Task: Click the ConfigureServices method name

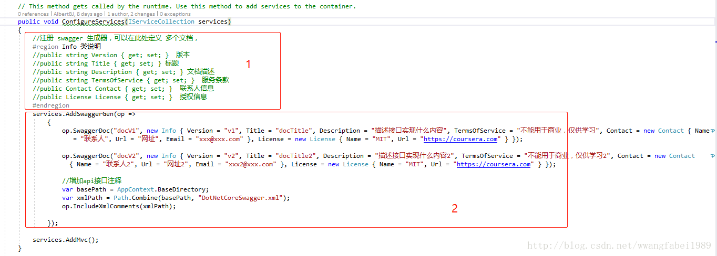Action: (93, 22)
